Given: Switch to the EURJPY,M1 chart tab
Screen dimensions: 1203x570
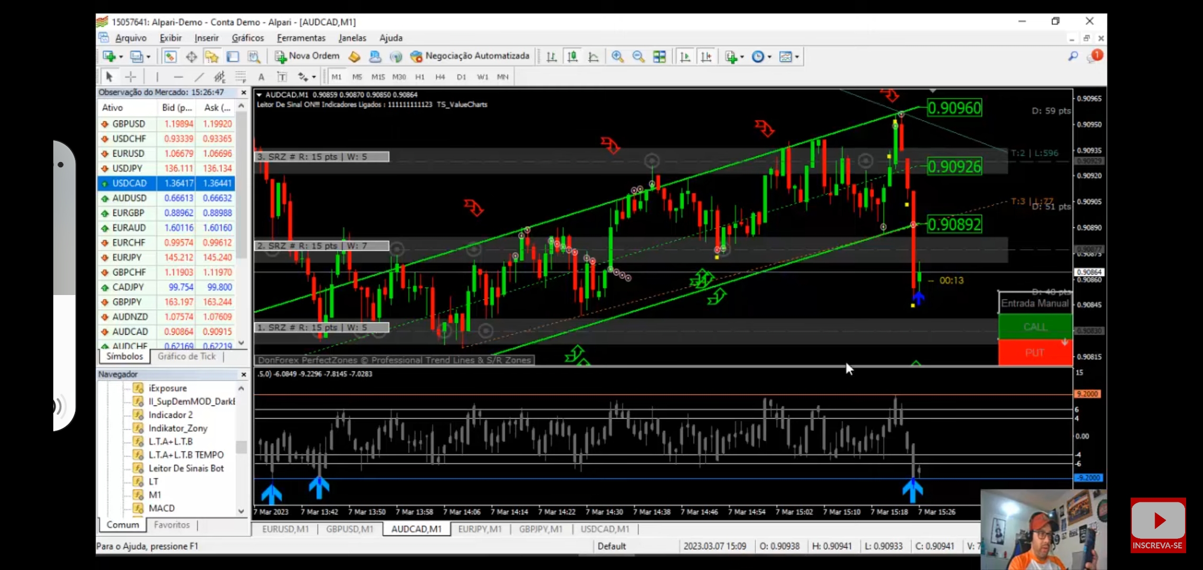Looking at the screenshot, I should pyautogui.click(x=480, y=529).
